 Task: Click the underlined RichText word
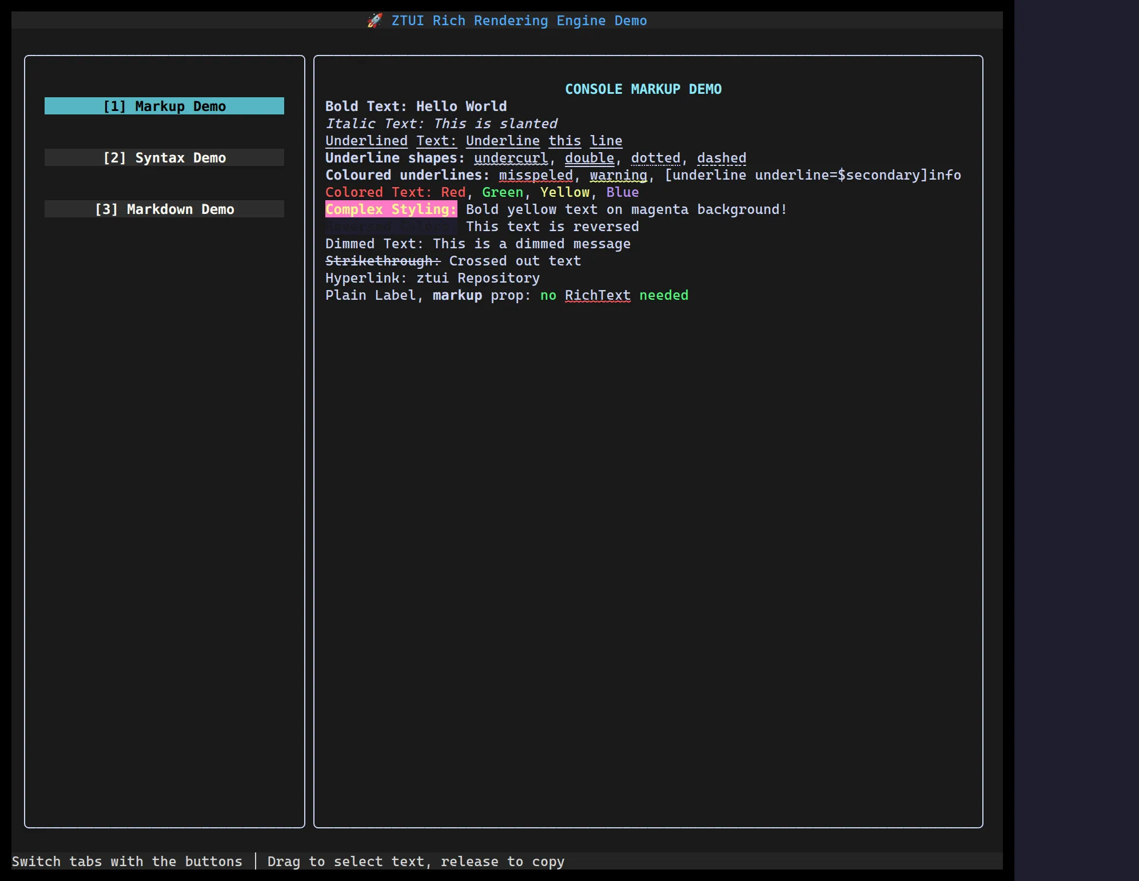598,295
